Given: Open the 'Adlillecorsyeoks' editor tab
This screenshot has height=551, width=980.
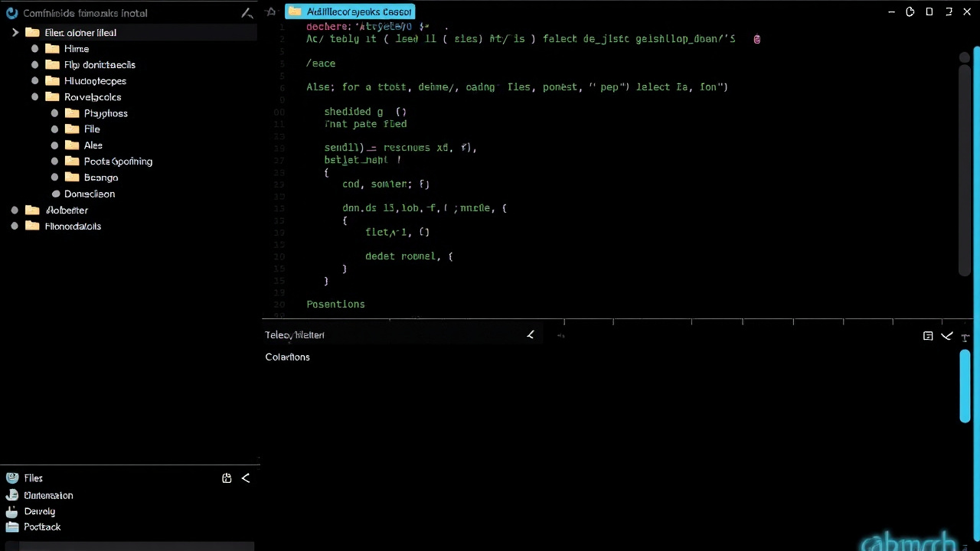Looking at the screenshot, I should (351, 11).
